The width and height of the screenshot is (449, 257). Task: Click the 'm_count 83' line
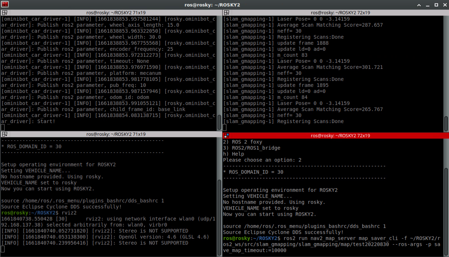[265, 55]
